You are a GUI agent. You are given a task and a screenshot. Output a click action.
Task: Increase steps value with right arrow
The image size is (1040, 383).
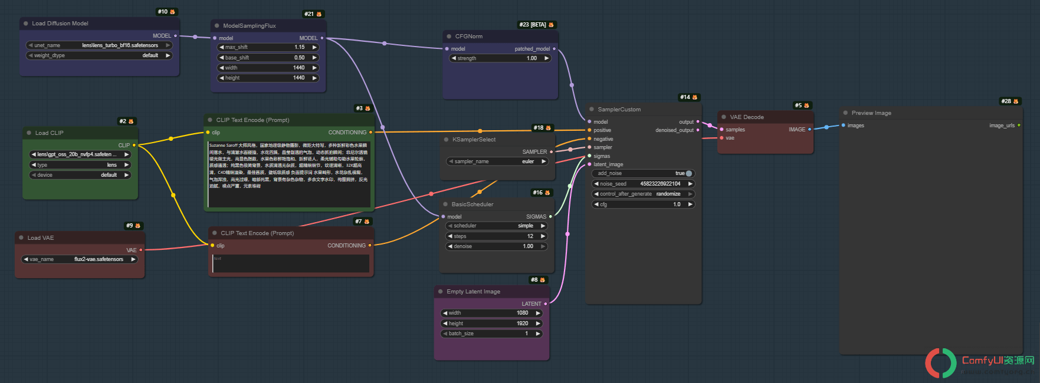(x=543, y=236)
